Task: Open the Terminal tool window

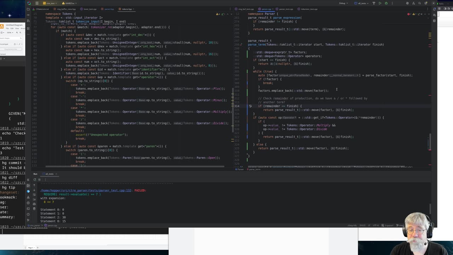Action: (28, 209)
